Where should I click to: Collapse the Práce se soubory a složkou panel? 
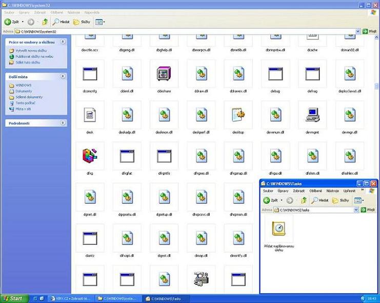coord(63,42)
